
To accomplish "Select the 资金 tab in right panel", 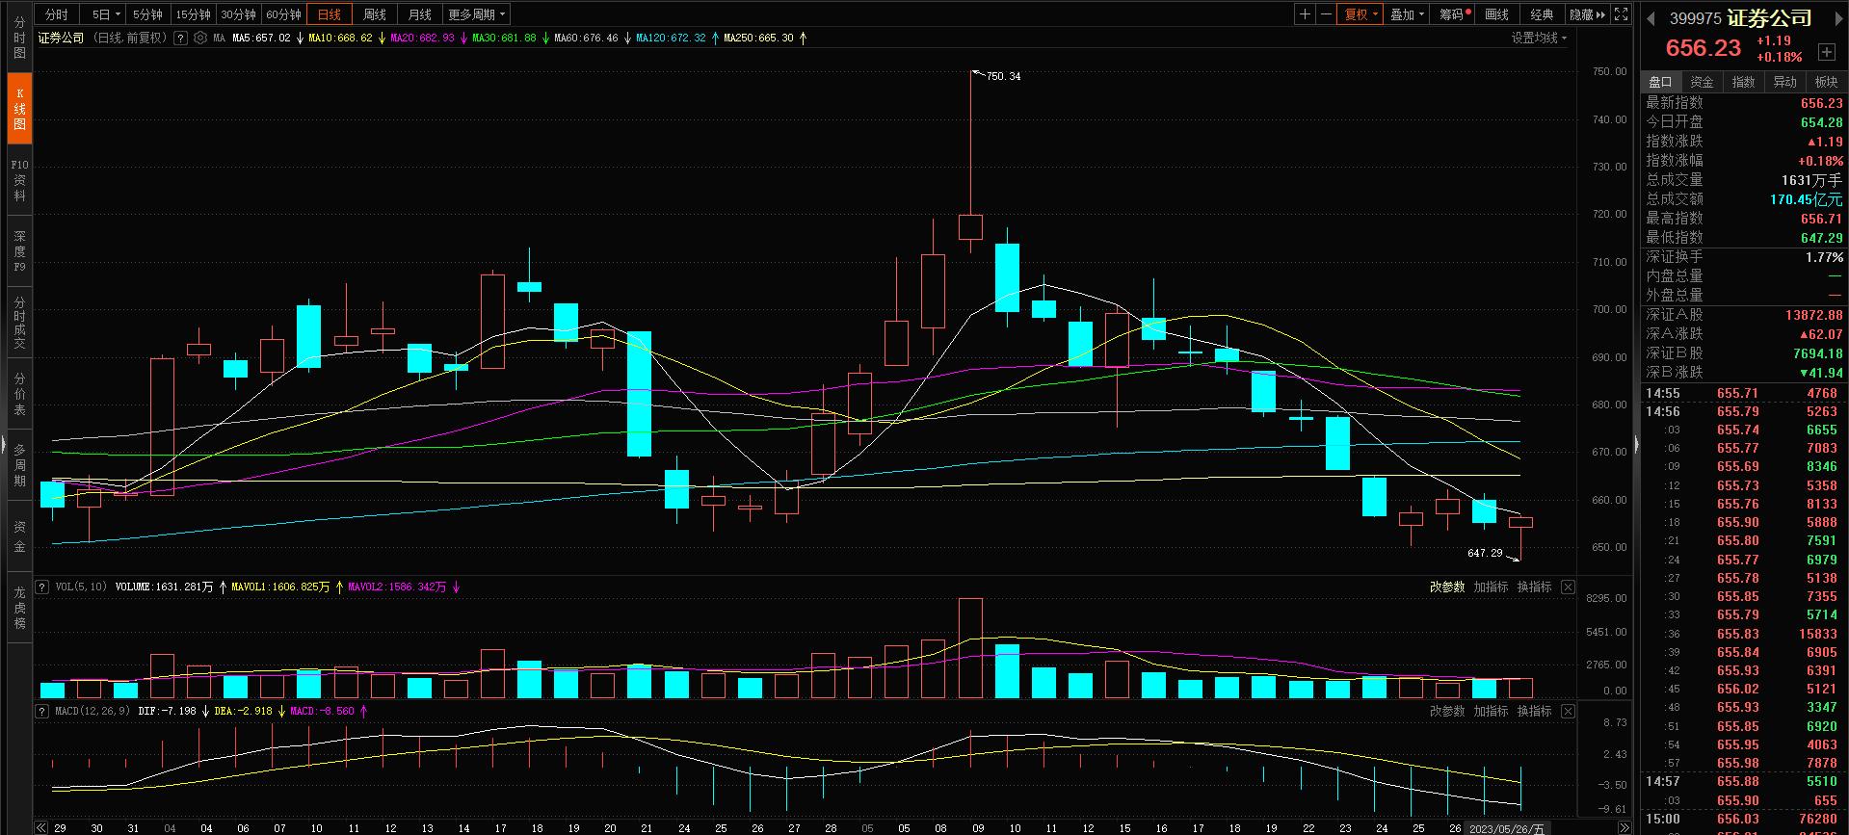I will click(x=1702, y=82).
